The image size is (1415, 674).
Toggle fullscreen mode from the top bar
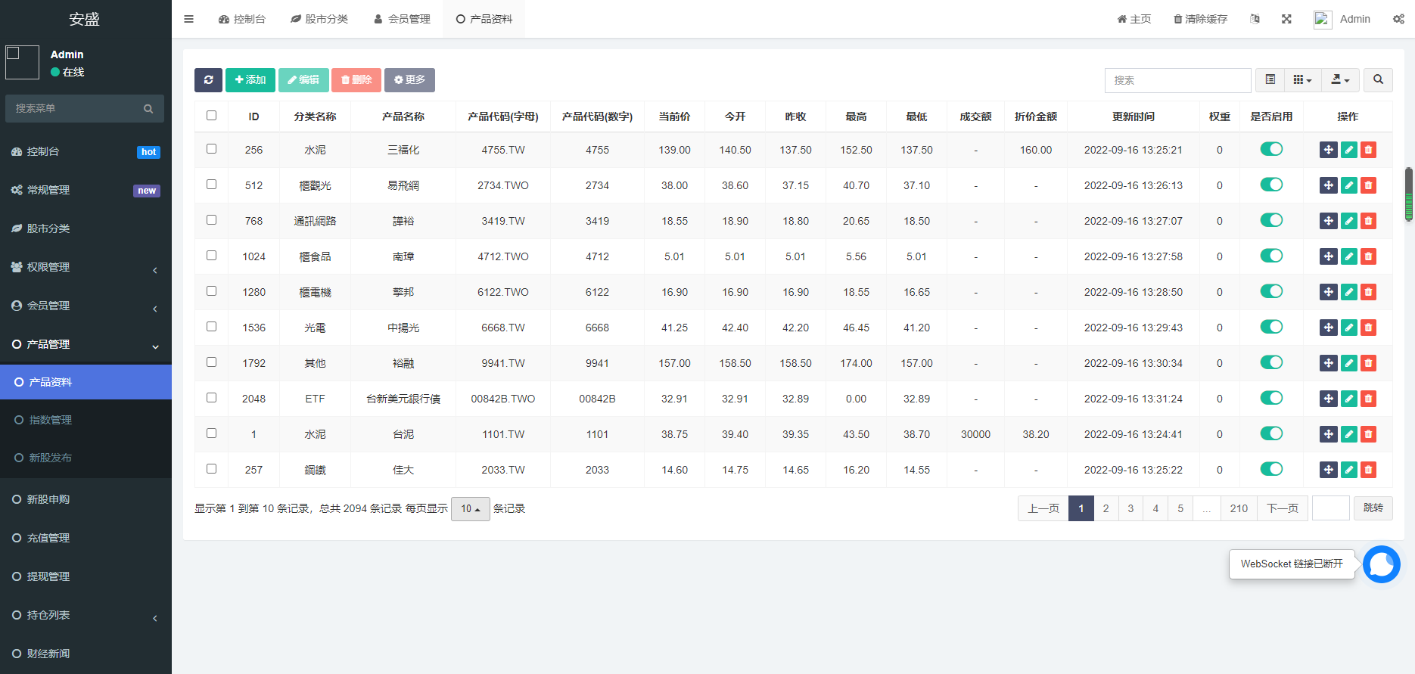[x=1286, y=19]
